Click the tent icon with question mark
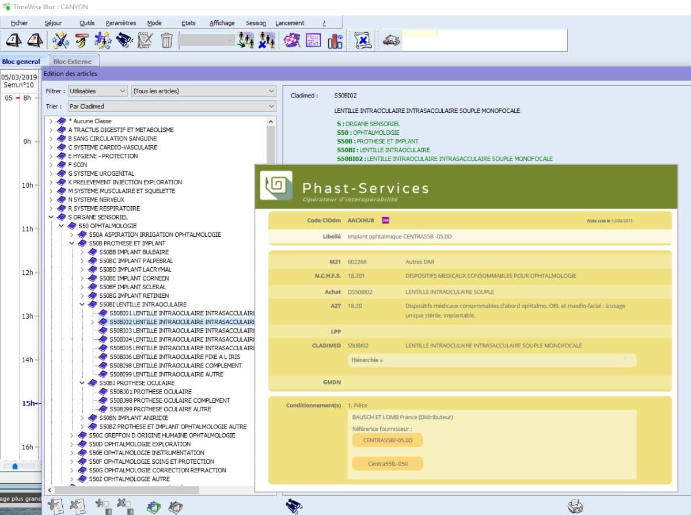Image resolution: width=691 pixels, height=515 pixels. pyautogui.click(x=35, y=40)
